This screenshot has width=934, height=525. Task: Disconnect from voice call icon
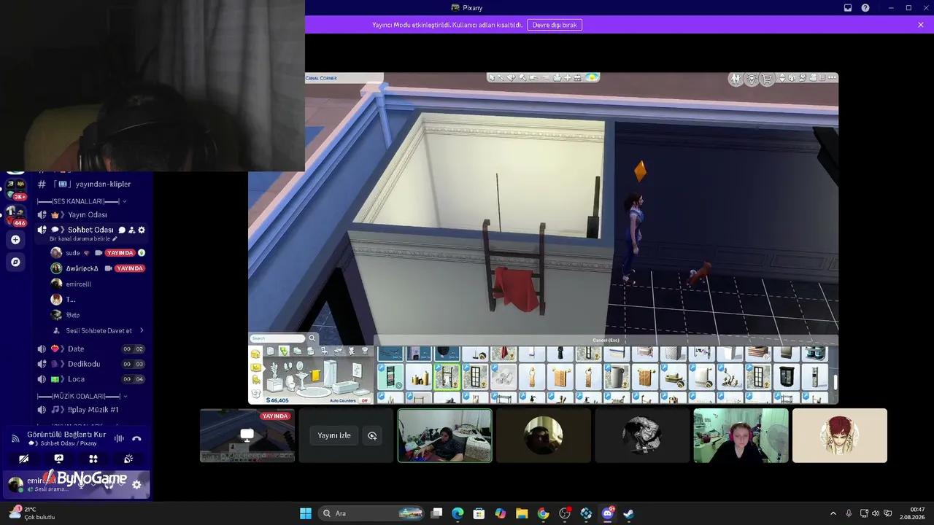click(x=136, y=438)
